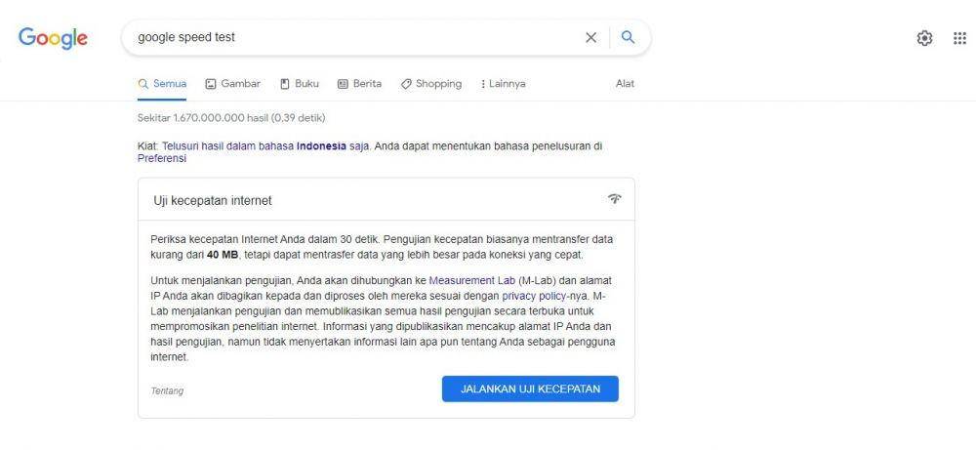Click JALANKAN UJI KECEPATAN button
This screenshot has height=450, width=976.
[530, 389]
